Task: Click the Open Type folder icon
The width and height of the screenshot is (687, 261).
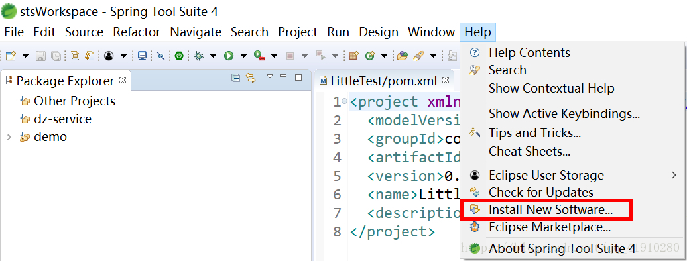Action: 403,56
